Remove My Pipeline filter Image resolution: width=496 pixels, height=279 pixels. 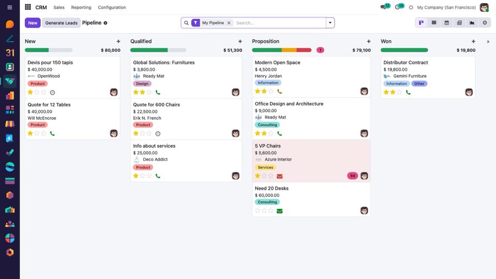tap(229, 23)
